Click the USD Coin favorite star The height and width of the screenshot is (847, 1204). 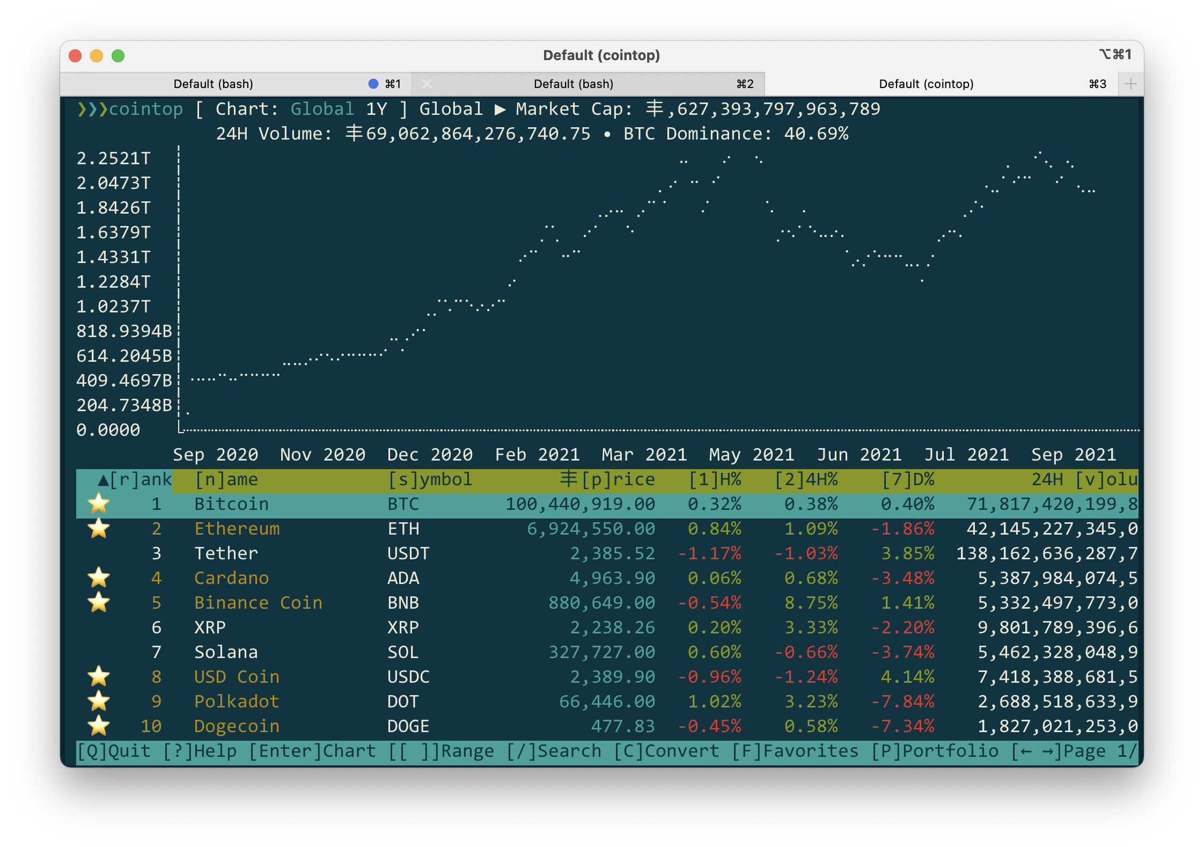pos(99,677)
